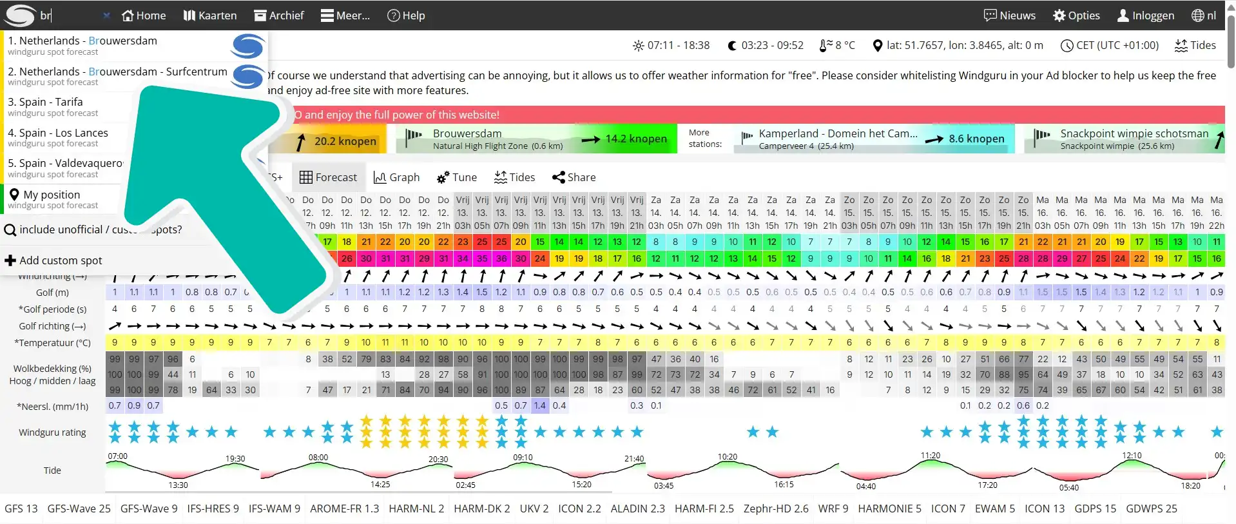
Task: Select GFS-Wave 25 model
Action: tap(79, 509)
